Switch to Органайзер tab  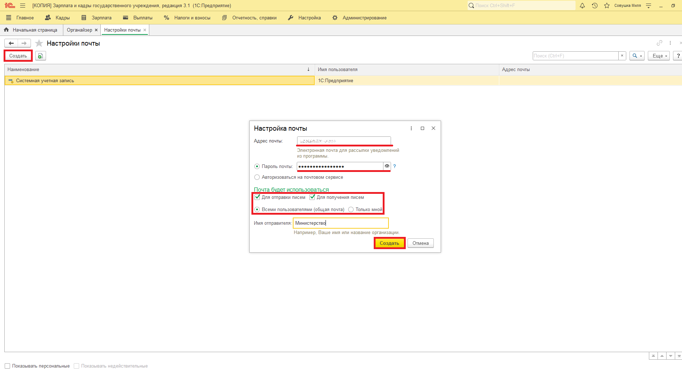pyautogui.click(x=79, y=30)
